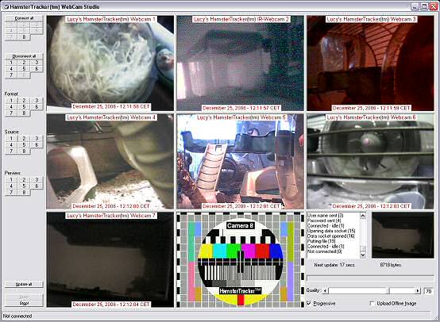Click the Update all button
440x322 pixels.
tap(24, 284)
